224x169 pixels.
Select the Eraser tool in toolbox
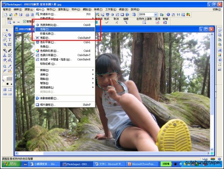5,60
